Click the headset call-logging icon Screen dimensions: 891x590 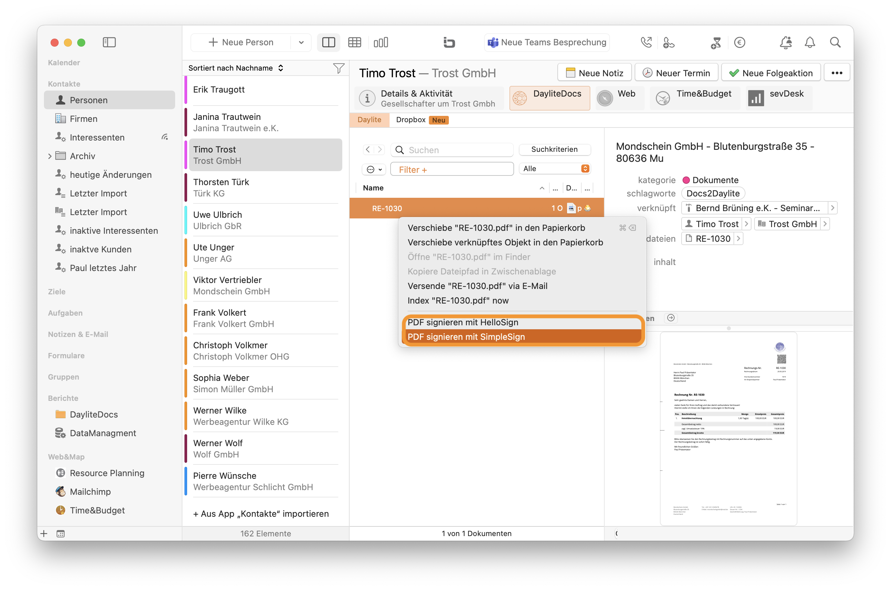[668, 43]
